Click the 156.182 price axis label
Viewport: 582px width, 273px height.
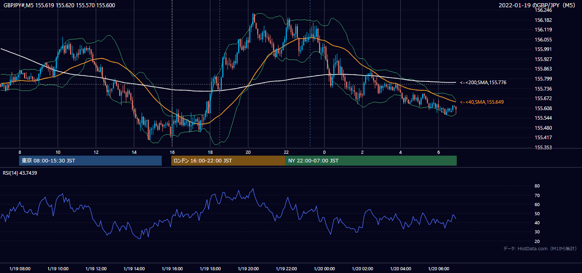pos(543,20)
